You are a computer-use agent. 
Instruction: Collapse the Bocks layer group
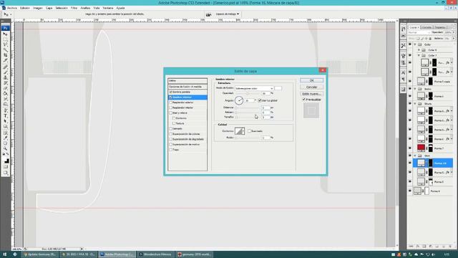(415, 89)
